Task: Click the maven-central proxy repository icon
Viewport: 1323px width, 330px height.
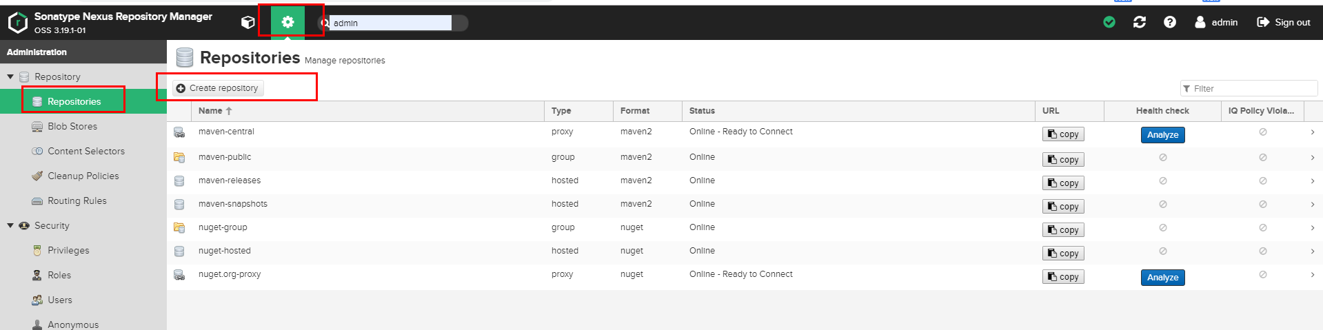Action: tap(179, 132)
